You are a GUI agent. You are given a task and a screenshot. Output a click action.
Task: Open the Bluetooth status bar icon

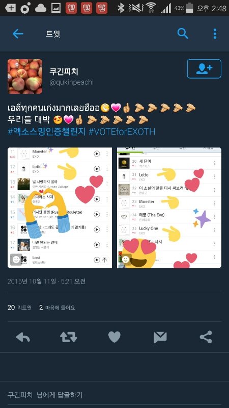121,8
